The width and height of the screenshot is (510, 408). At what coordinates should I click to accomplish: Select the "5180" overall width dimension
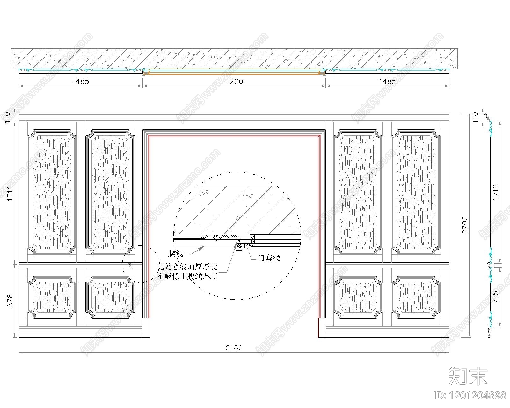[234, 348]
